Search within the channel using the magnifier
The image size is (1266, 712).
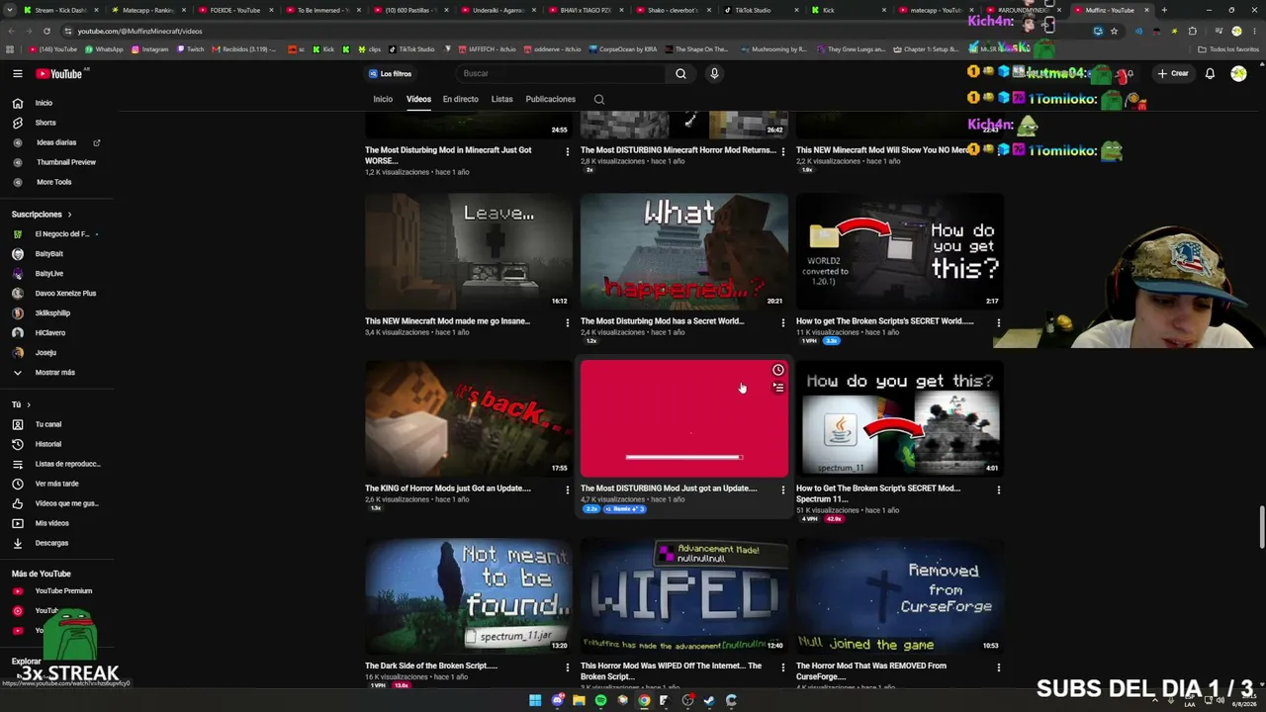point(598,99)
